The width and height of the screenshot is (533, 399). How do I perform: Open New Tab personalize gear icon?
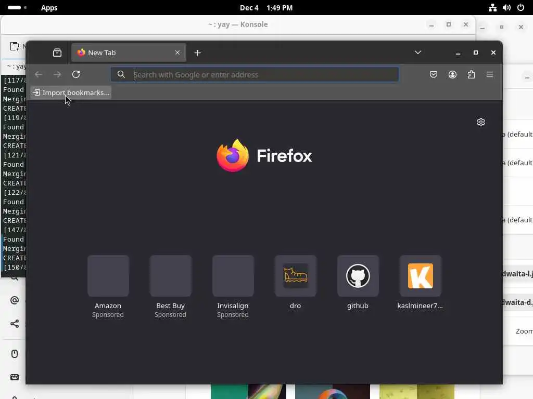tap(480, 122)
